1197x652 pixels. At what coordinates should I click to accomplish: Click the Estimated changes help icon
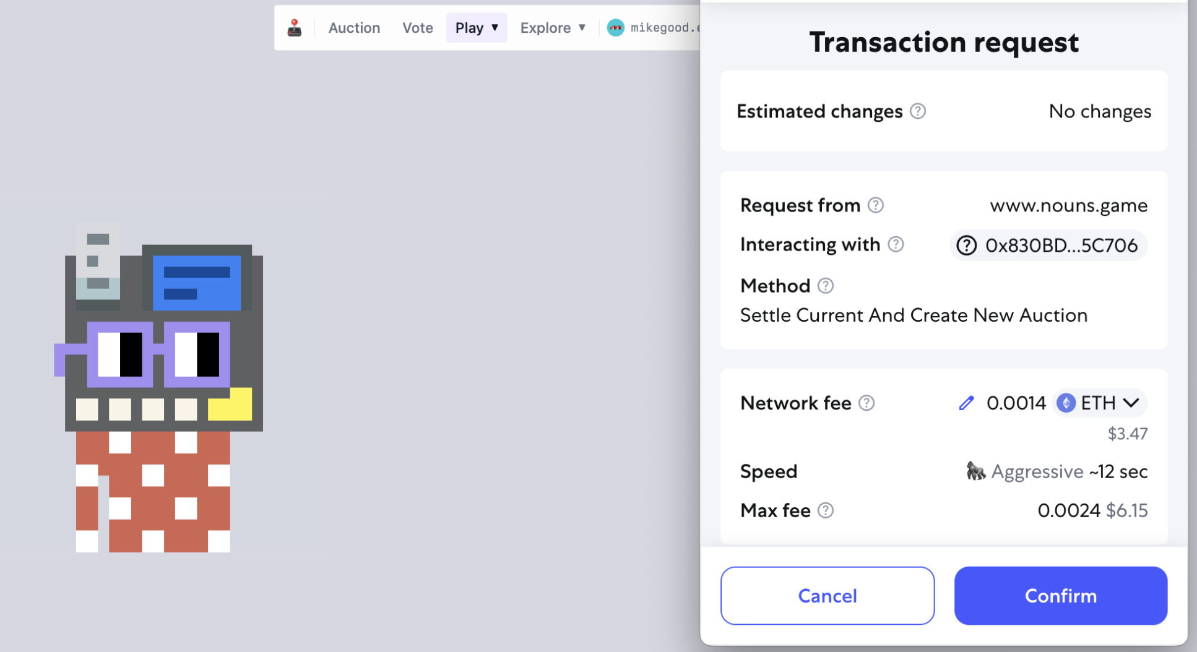pyautogui.click(x=918, y=111)
